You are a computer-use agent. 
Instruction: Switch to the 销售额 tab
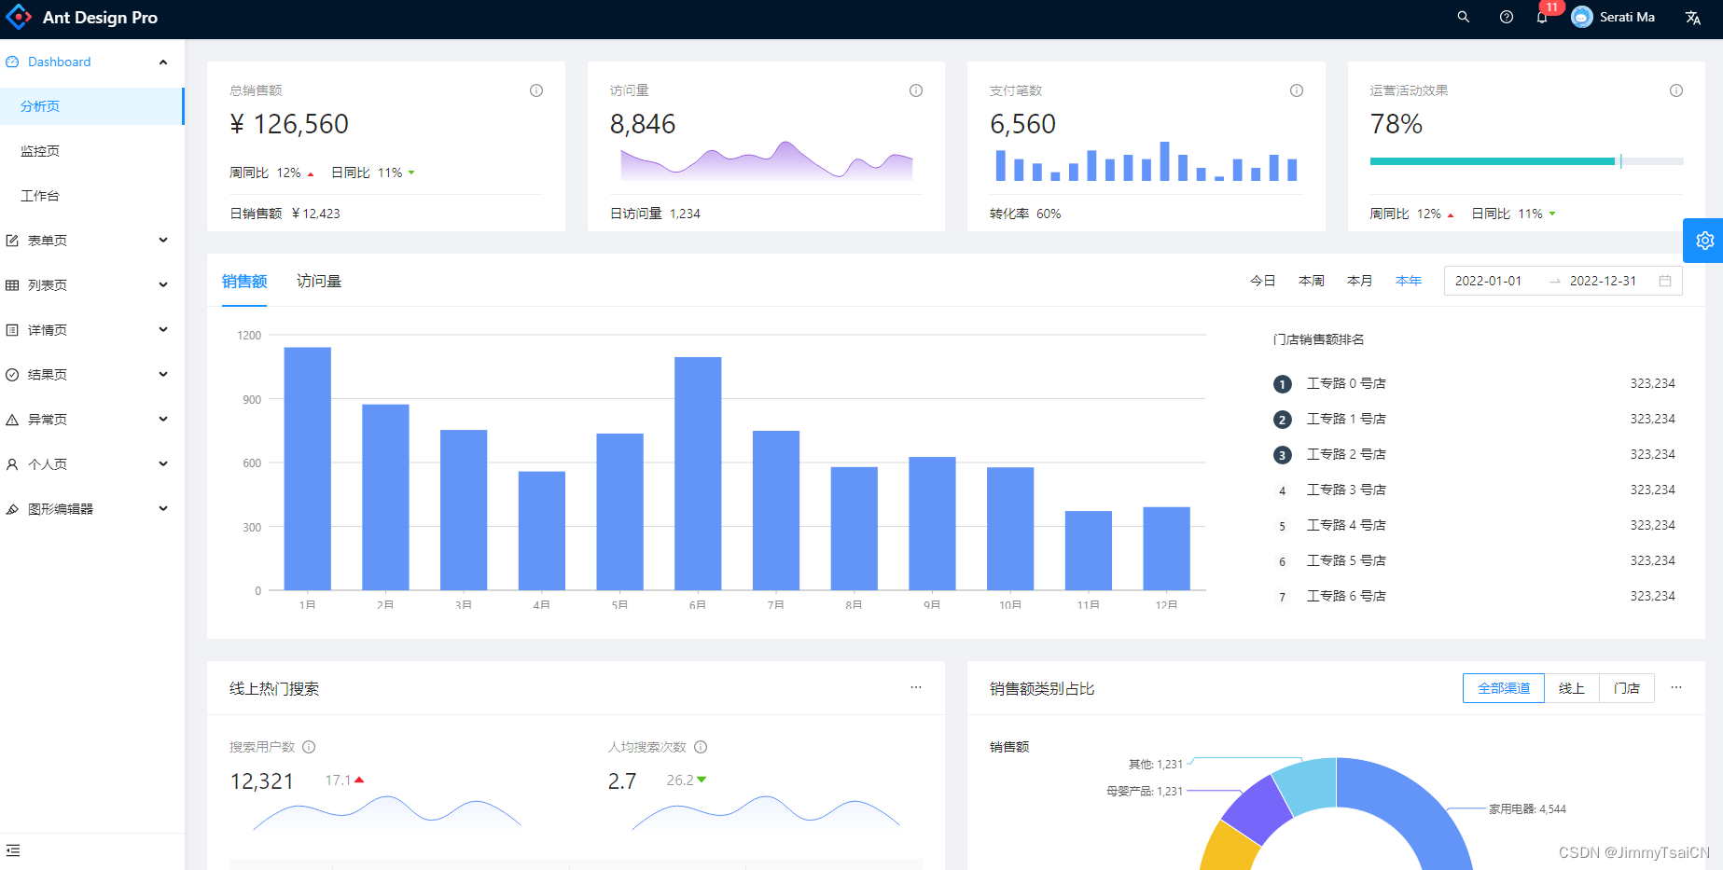point(244,281)
